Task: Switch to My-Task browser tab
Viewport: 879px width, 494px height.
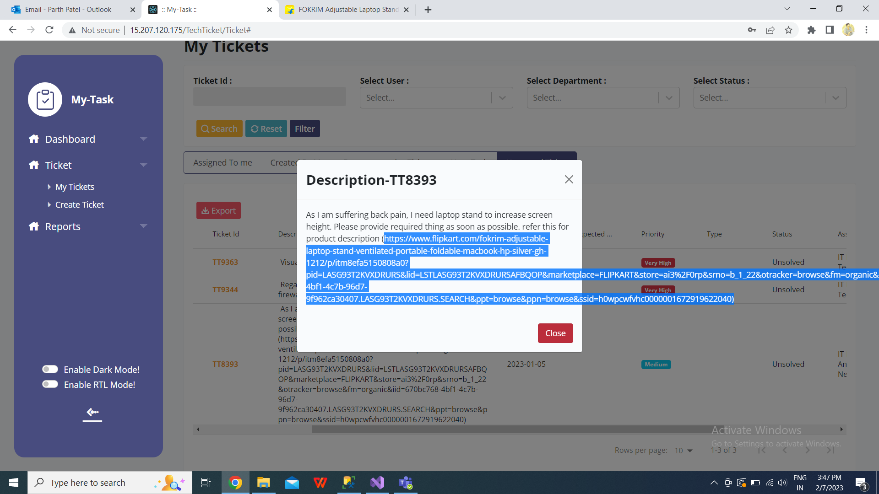Action: [210, 9]
